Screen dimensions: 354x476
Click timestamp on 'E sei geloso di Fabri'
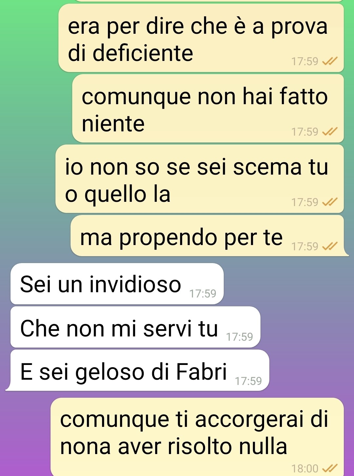pyautogui.click(x=248, y=381)
